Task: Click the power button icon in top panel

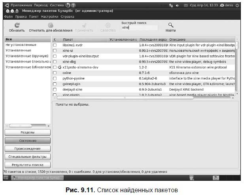Action: (237, 5)
